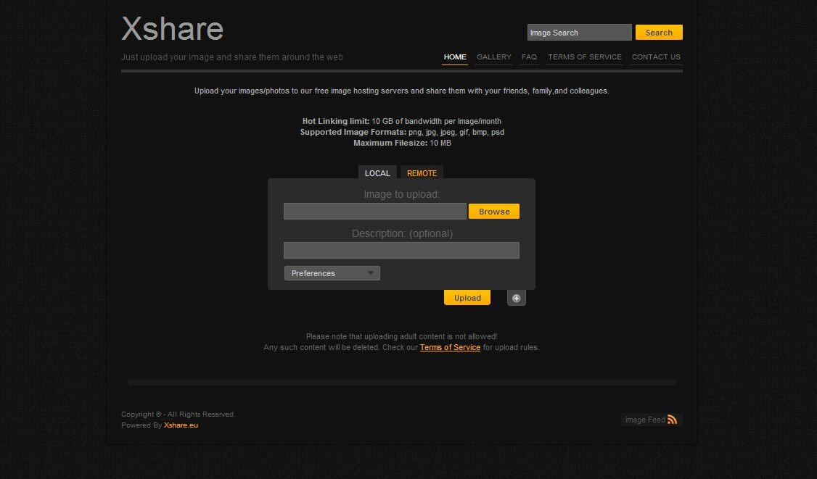Open the GALLERY page

point(494,57)
